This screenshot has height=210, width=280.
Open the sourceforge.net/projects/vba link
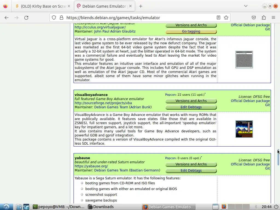coord(103,103)
